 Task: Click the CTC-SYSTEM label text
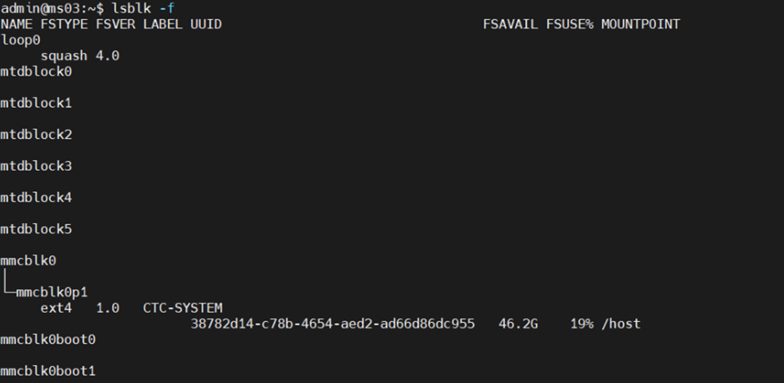(x=182, y=308)
